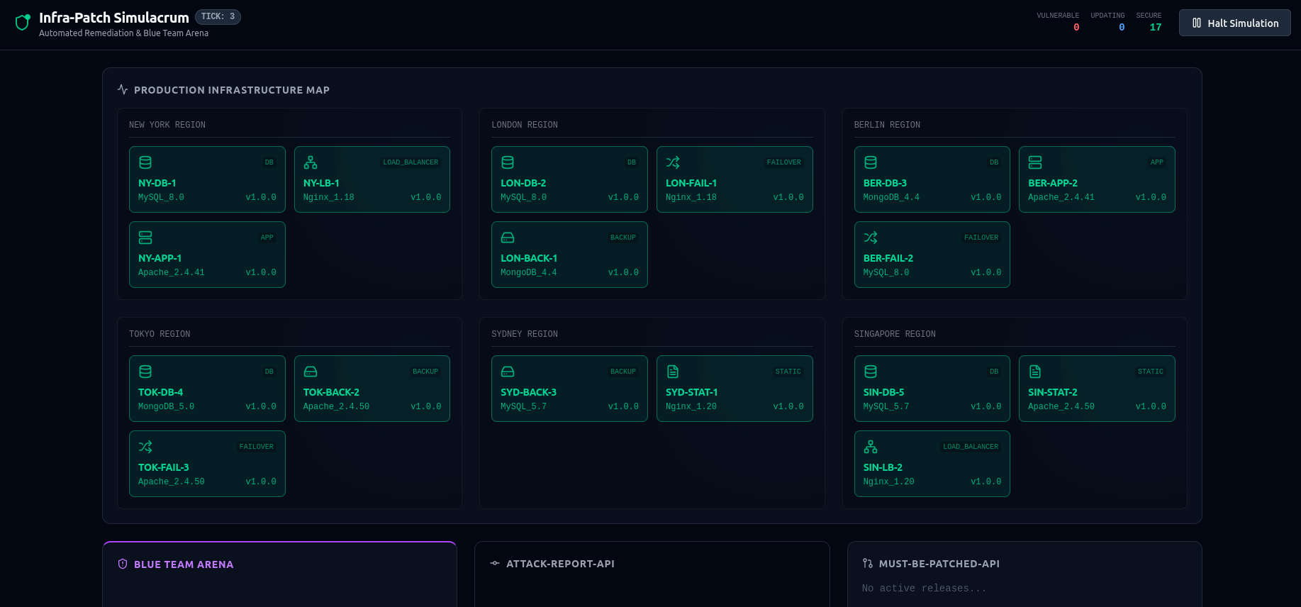Click the server icon on BER-APP-2 card
The image size is (1301, 607).
point(1035,162)
